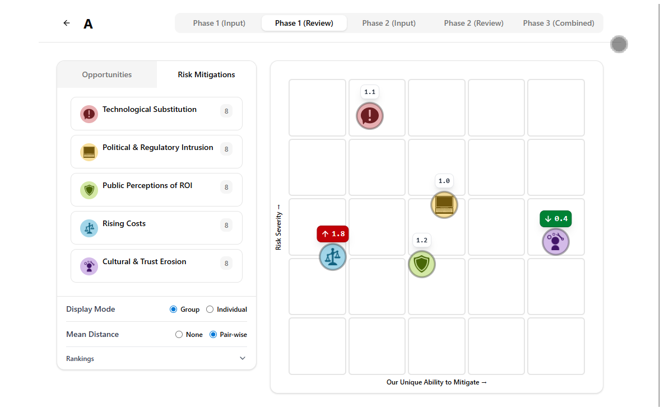Expand the Rankings section
Screen dimensions: 660x408
point(242,359)
